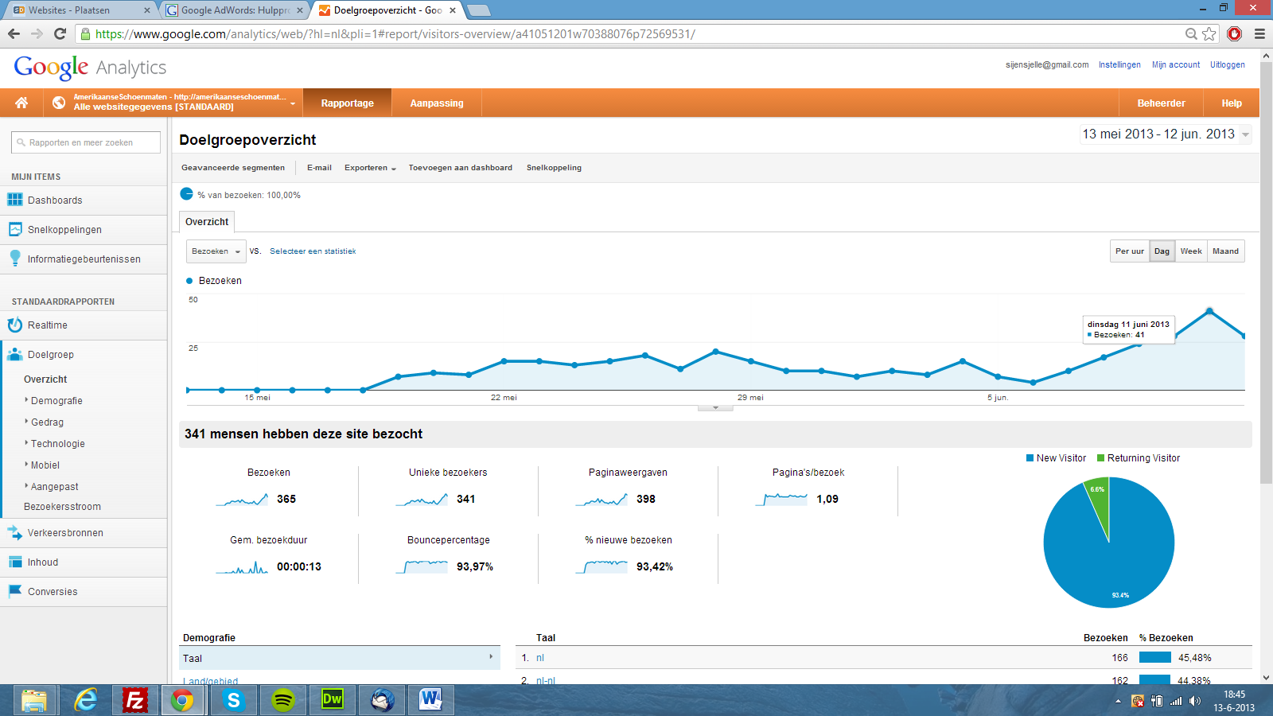This screenshot has height=716, width=1273.
Task: Click the red extension icon in Chrome toolbar
Action: [1235, 33]
